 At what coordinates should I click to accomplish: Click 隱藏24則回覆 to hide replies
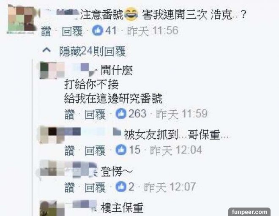(93, 51)
